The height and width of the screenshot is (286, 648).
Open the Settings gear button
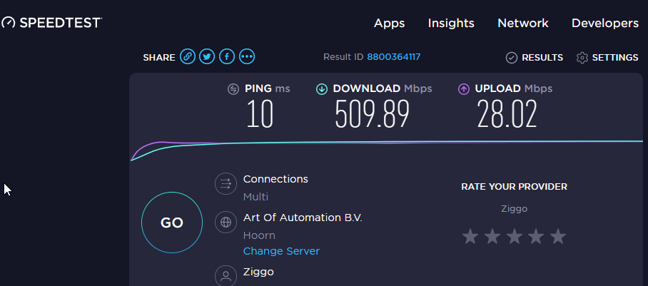pos(607,58)
